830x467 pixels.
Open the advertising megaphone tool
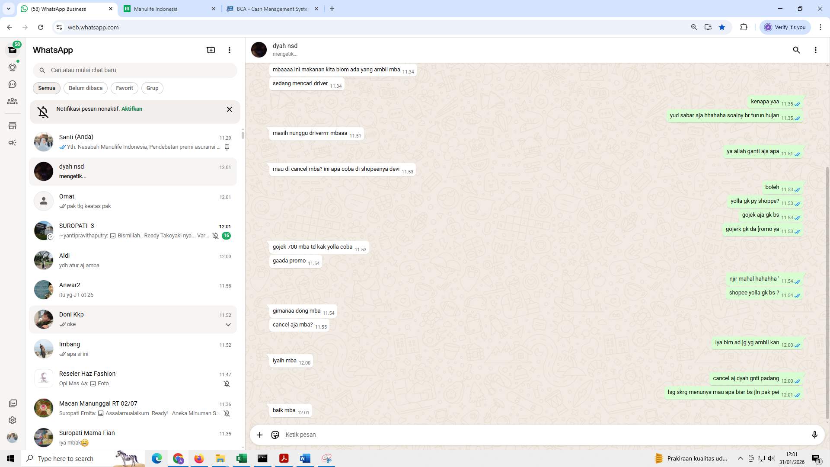click(x=13, y=142)
